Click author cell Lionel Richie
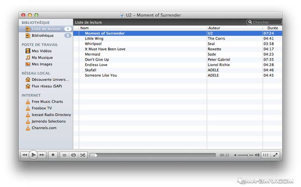 219,64
